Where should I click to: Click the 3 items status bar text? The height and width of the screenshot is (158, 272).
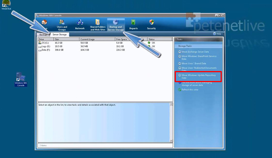[x=43, y=145]
